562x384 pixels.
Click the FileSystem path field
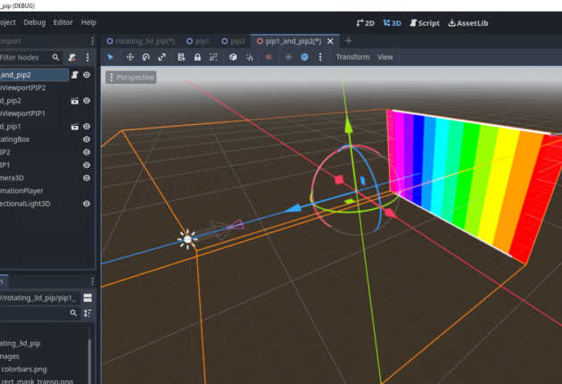(39, 298)
